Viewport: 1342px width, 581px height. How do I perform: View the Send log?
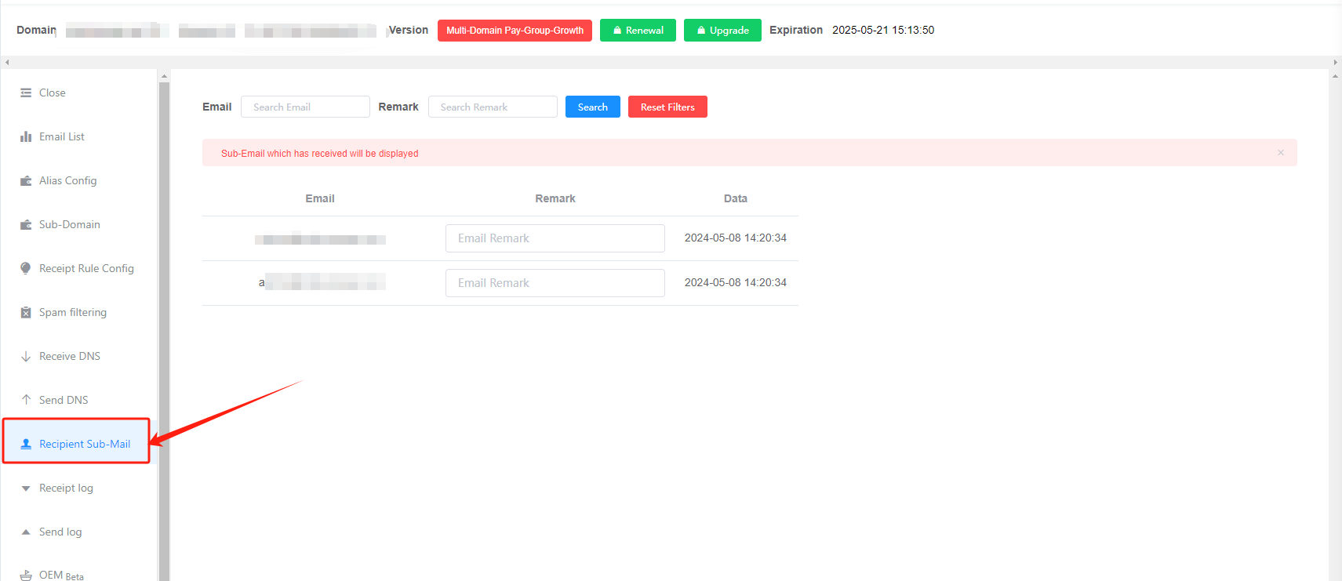[60, 532]
